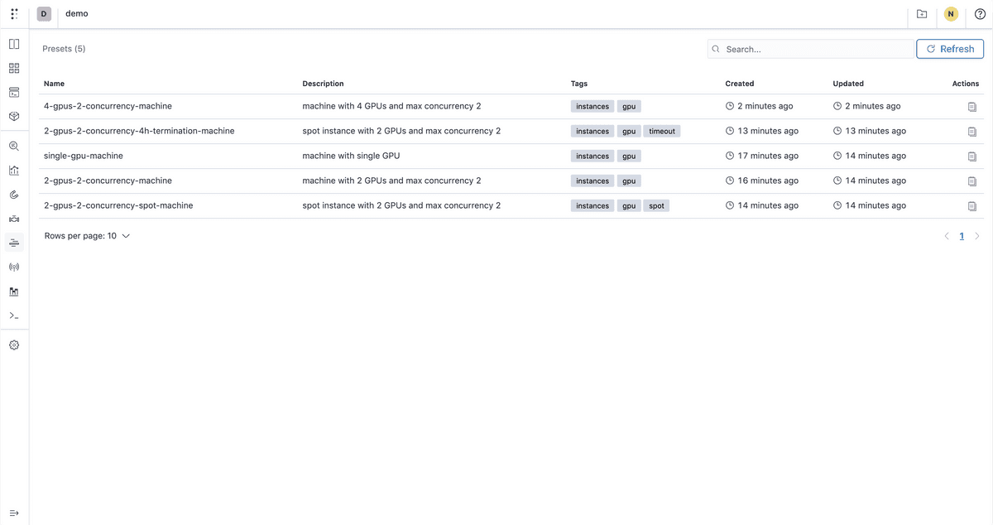
Task: Open Rows per page dropdown
Action: pyautogui.click(x=88, y=236)
